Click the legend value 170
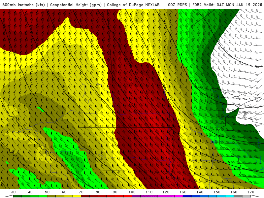 coord(251,192)
